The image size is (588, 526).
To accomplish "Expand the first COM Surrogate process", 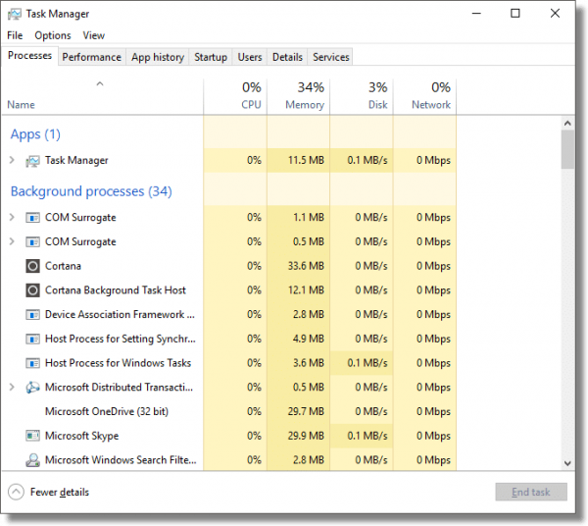I will 12,218.
